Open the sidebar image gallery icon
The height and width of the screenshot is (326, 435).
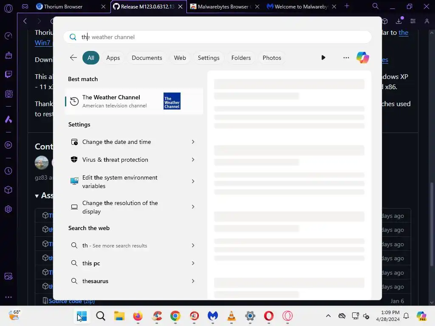(8, 276)
